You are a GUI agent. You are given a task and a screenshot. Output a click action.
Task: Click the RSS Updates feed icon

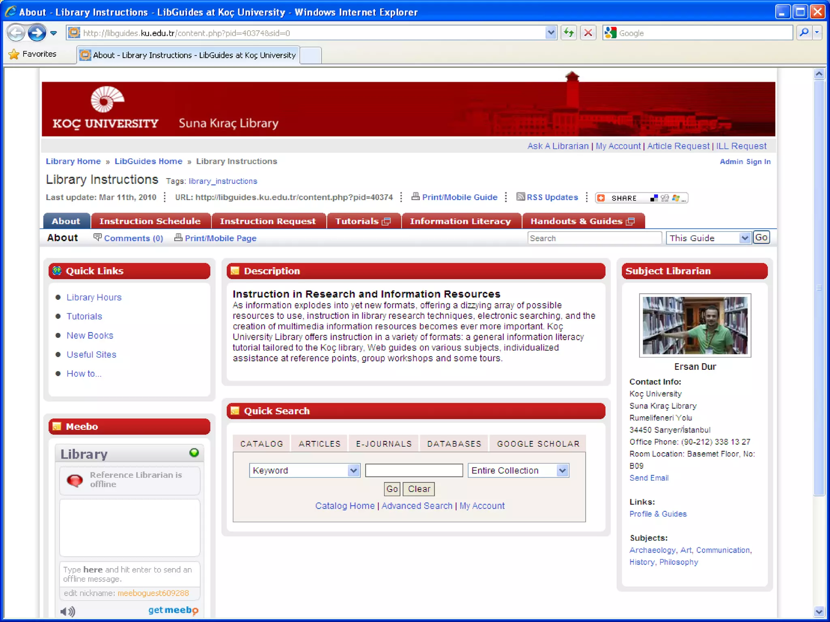(520, 197)
